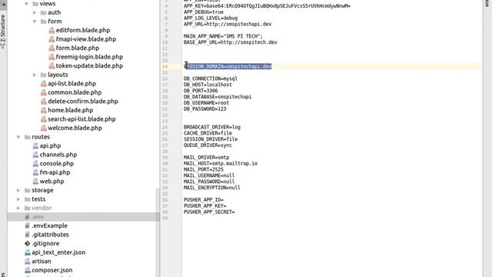Select welcome.blade.php file

pos(75,128)
